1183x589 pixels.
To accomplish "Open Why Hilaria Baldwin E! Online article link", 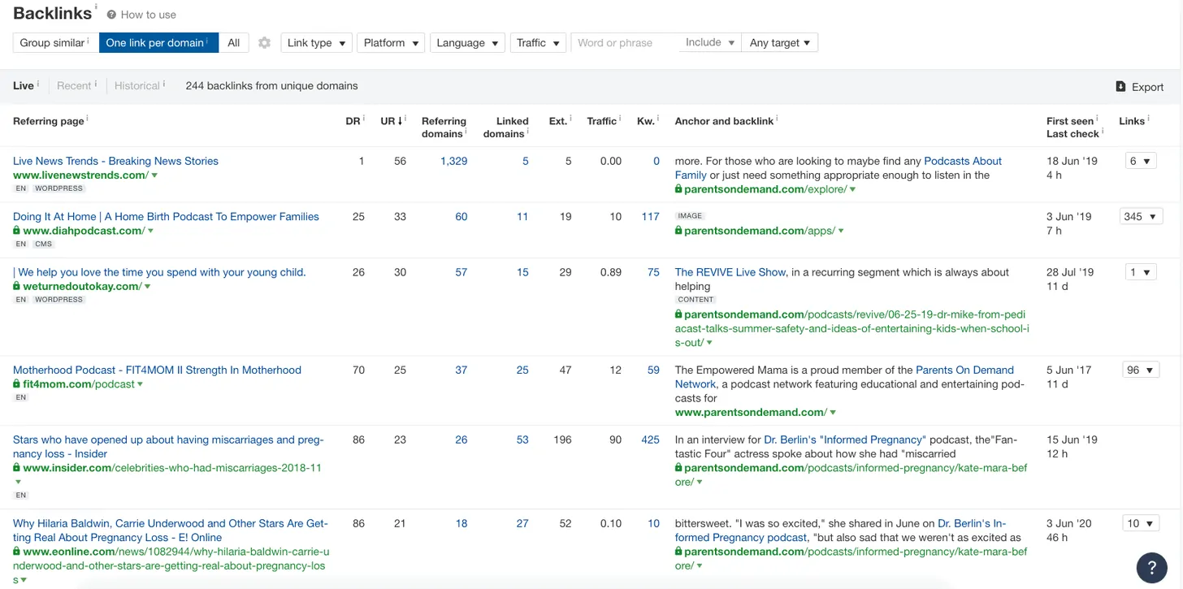I will (171, 531).
